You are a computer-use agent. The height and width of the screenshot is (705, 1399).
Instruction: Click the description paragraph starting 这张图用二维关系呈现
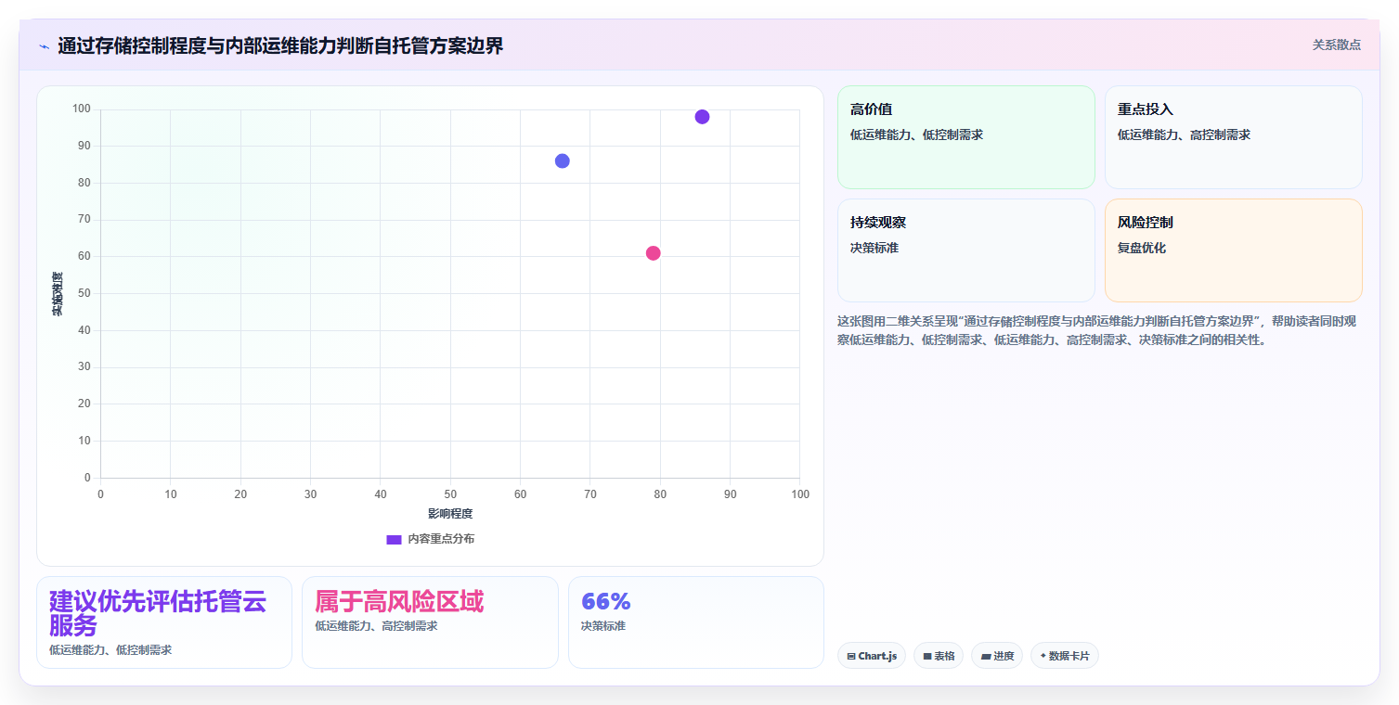coord(1097,330)
